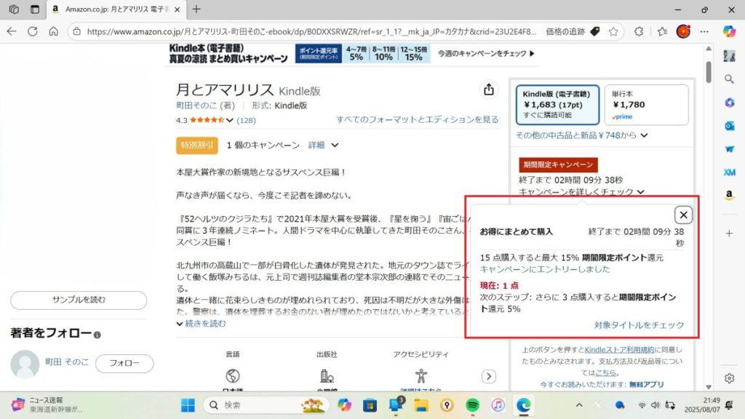Viewport: 745px width, 419px height.
Task: Click すべてのフォーマットとエディションを見る link
Action: pyautogui.click(x=417, y=119)
